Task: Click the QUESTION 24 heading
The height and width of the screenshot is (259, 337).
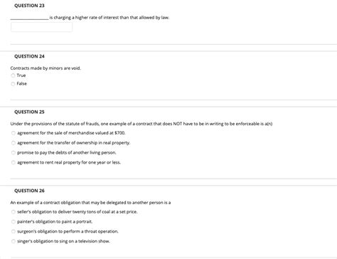Action: [x=29, y=56]
